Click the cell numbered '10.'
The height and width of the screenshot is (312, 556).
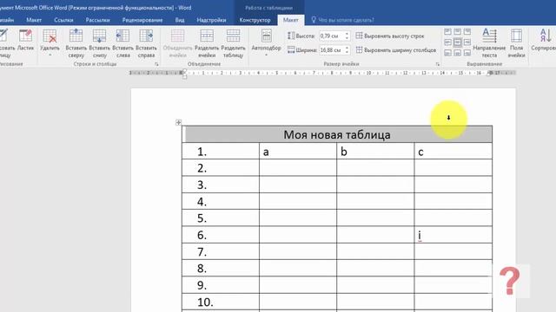point(221,302)
